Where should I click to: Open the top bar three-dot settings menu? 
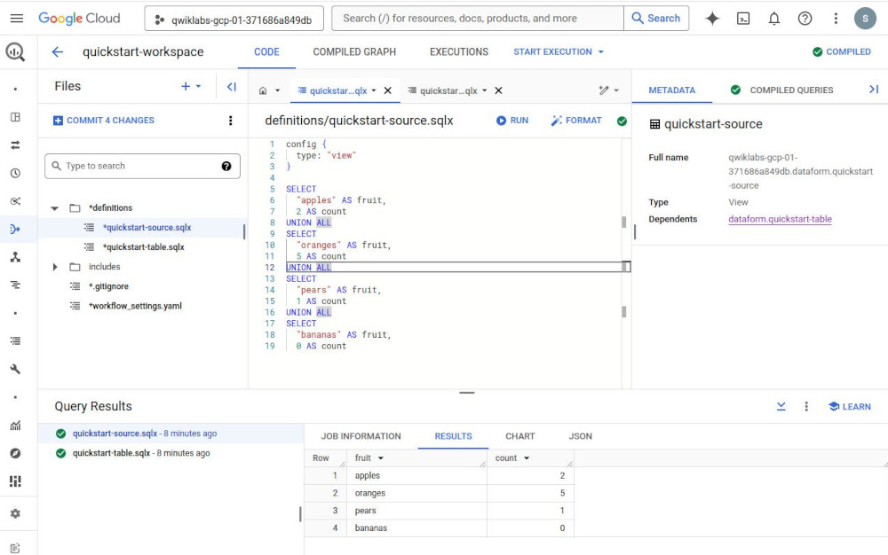tap(836, 19)
